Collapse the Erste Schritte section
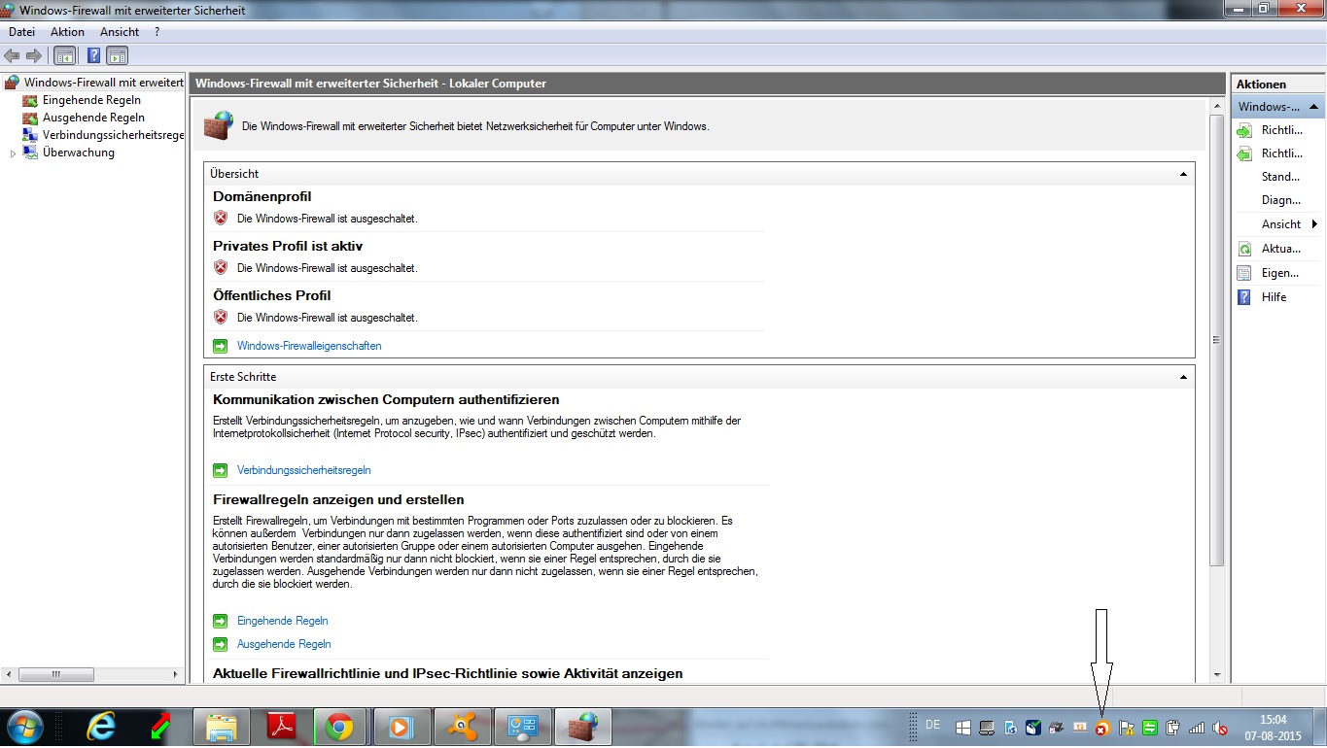 1183,377
